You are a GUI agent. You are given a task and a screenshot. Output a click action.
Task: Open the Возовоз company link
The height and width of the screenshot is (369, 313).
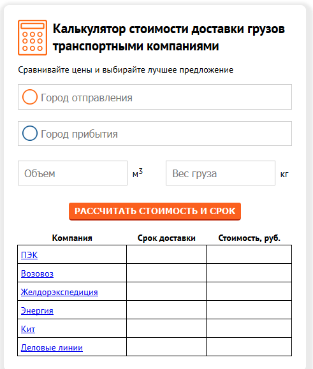tap(37, 273)
